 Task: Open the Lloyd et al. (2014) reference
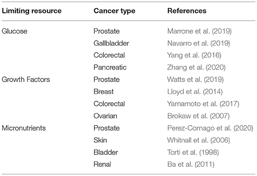click(195, 92)
